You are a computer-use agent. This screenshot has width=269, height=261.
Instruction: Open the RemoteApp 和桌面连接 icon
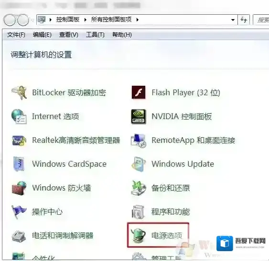[139, 141]
